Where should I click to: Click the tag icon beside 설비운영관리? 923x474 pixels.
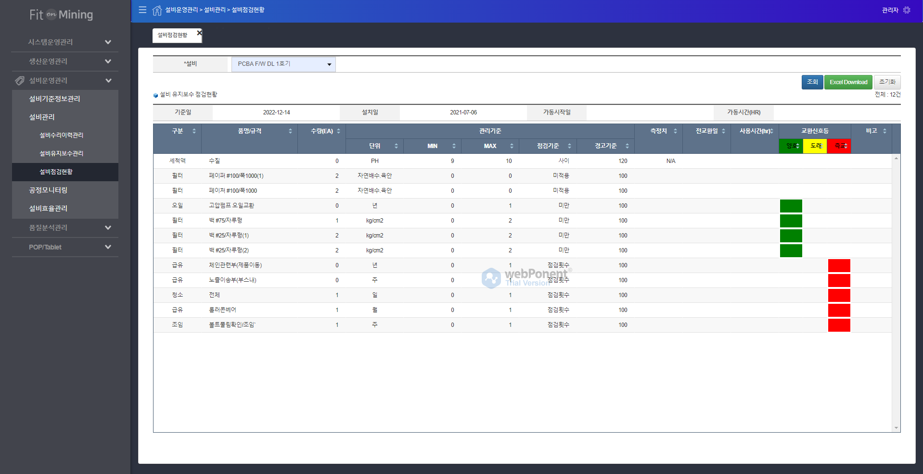click(20, 80)
